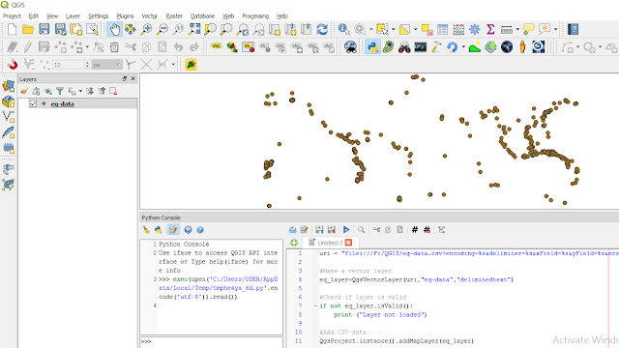Image resolution: width=619 pixels, height=348 pixels.
Task: Open the Project menu
Action: [12, 15]
